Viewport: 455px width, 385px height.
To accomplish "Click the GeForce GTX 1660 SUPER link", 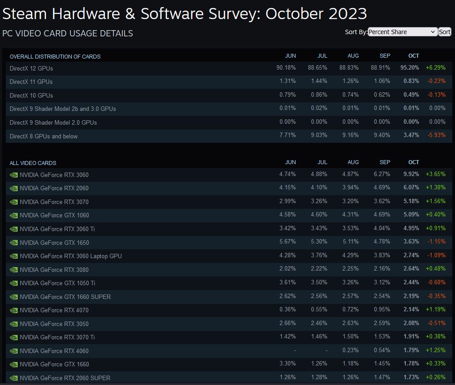I will coord(60,296).
